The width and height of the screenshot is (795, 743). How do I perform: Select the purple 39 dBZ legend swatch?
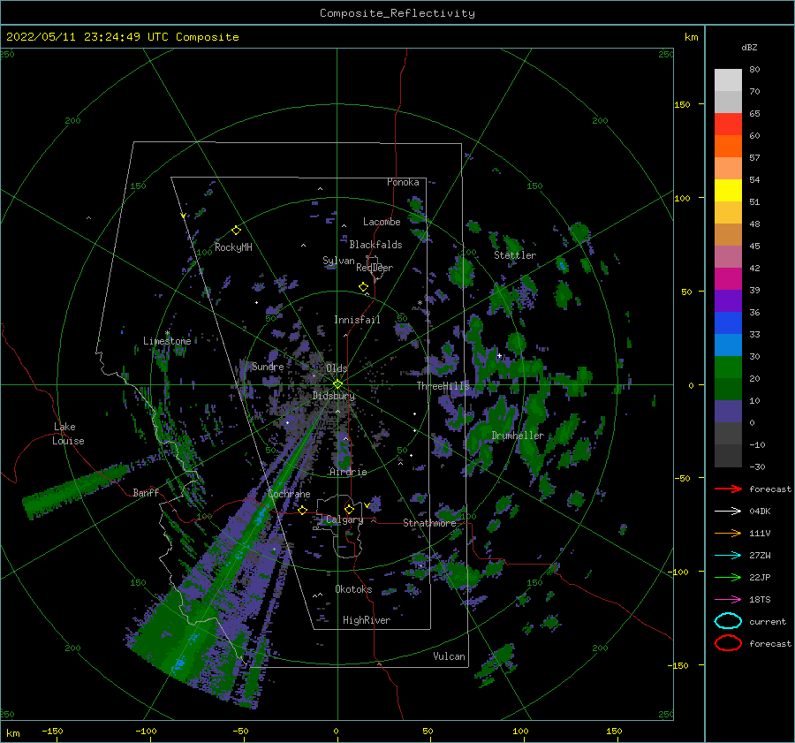point(728,300)
